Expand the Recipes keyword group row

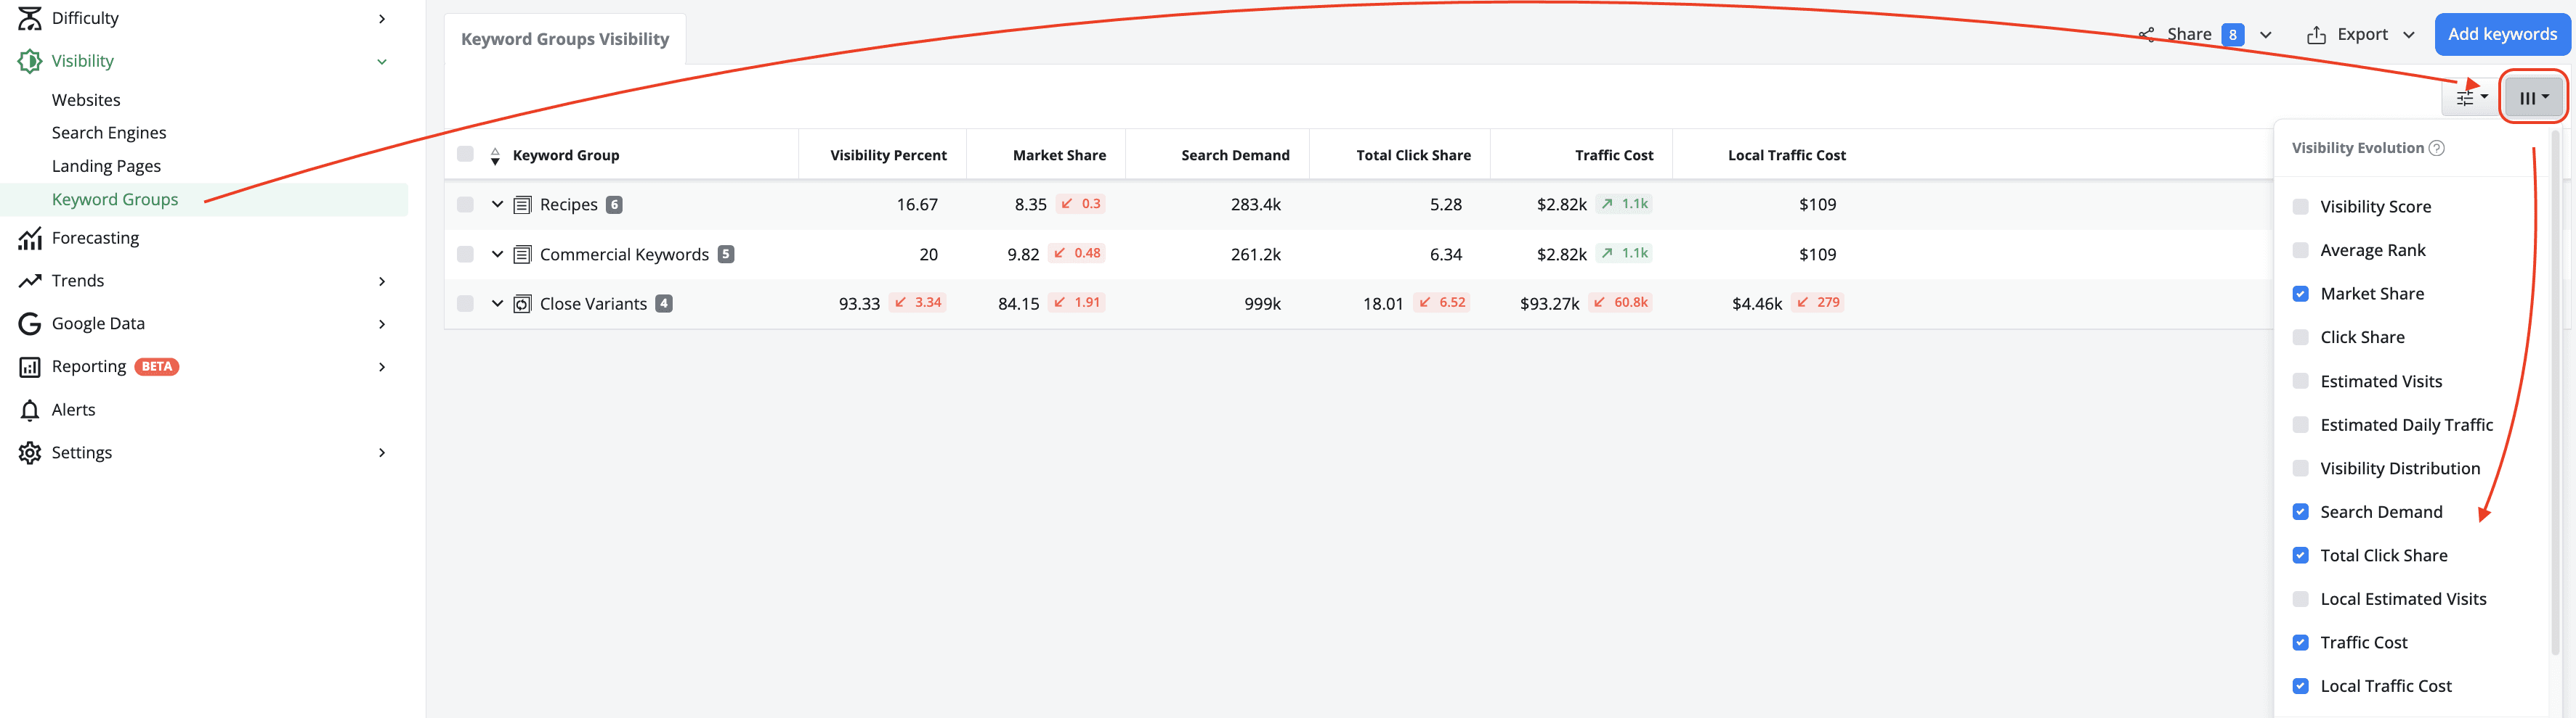497,205
